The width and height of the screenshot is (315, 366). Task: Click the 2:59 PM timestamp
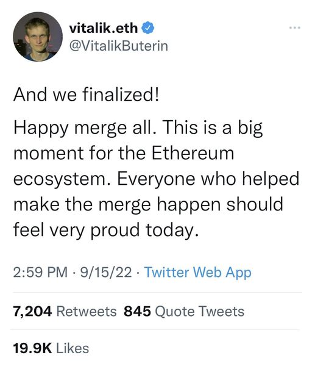tap(40, 273)
